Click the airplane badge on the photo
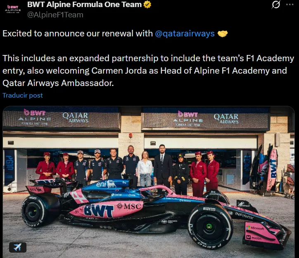The image size is (299, 258). (x=17, y=247)
